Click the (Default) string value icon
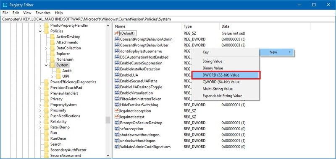336x159 pixels. (x=117, y=33)
